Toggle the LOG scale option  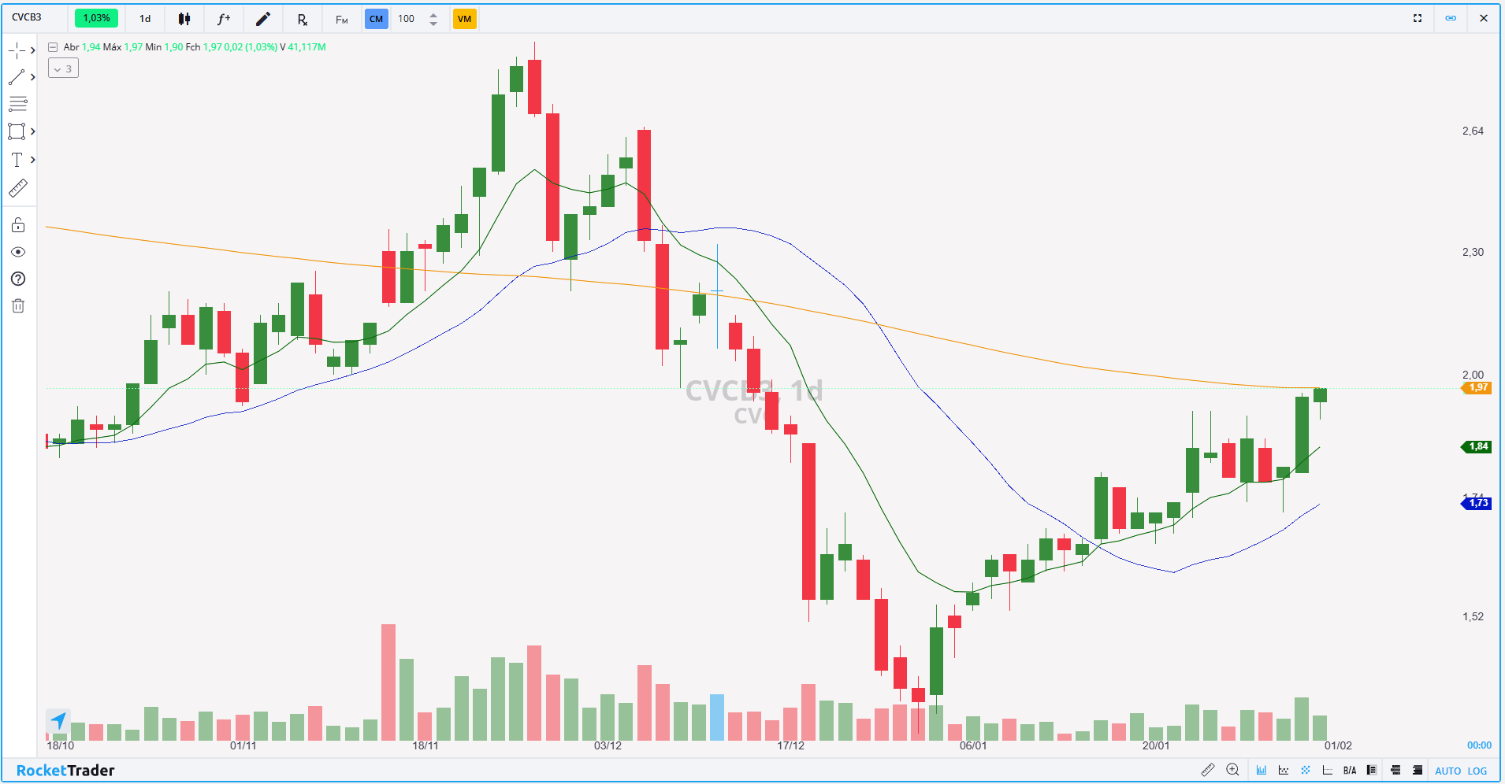tap(1477, 771)
